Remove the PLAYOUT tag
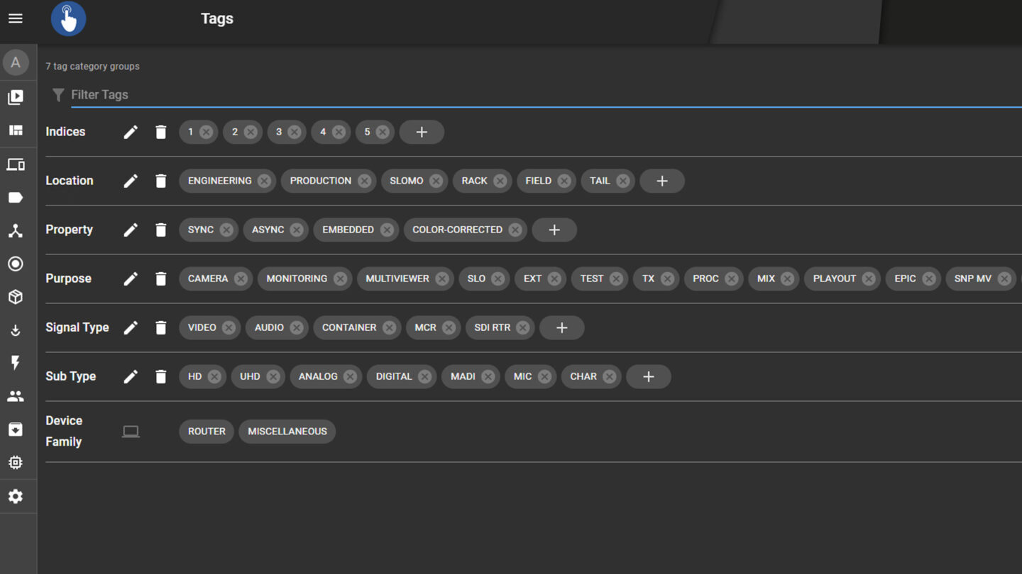 [869, 278]
